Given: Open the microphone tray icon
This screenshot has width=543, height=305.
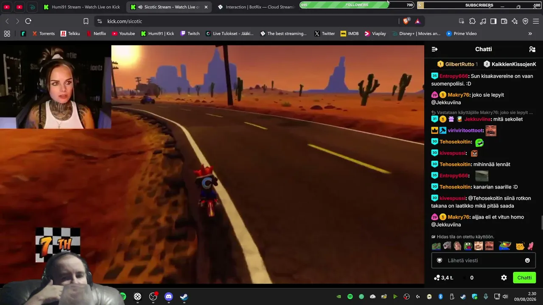Looking at the screenshot, I should (486, 297).
